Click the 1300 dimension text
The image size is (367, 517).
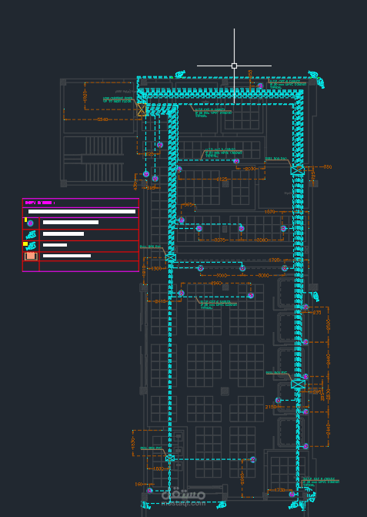point(156,269)
